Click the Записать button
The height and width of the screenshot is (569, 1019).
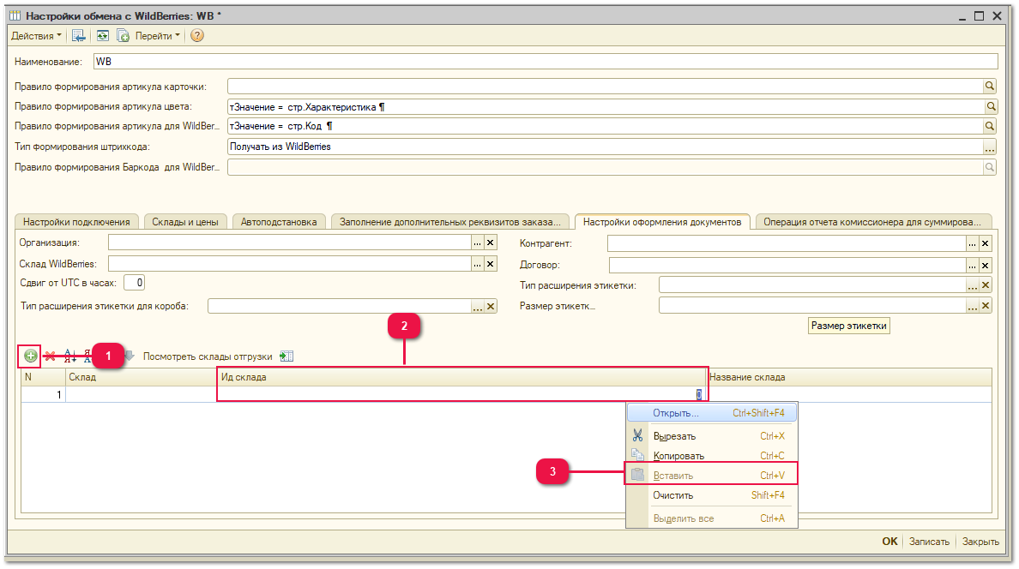click(929, 541)
